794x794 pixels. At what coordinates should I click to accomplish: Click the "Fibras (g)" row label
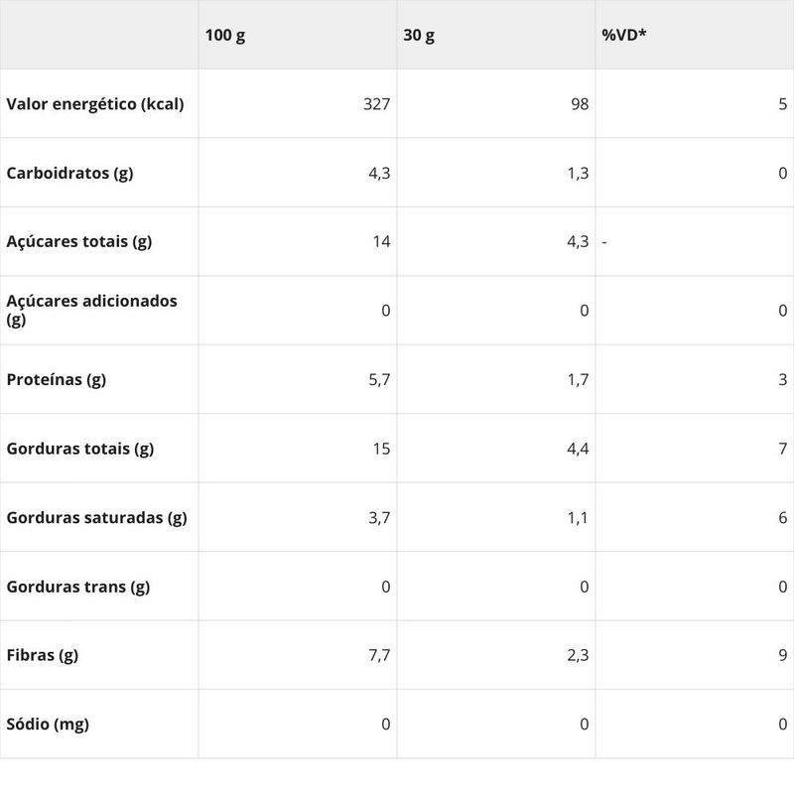click(43, 655)
